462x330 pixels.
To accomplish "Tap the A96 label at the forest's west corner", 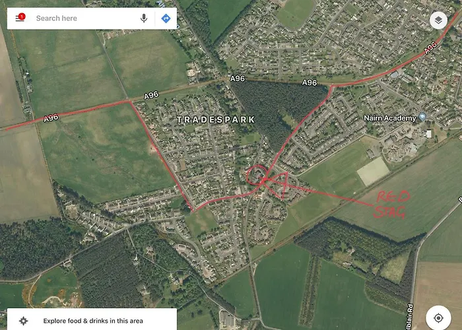I will (x=238, y=79).
